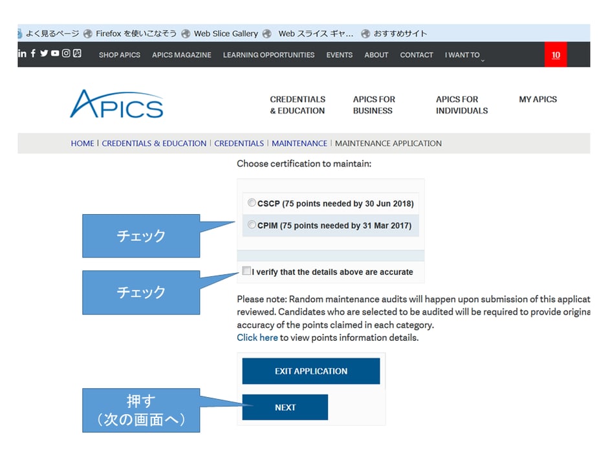This screenshot has width=608, height=456.
Task: Open the APICS LinkedIn page icon
Action: 22,54
